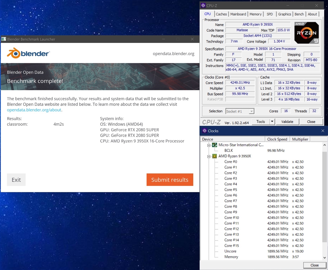This screenshot has height=270, width=328.
Task: Switch to the SPD tab
Action: [270, 14]
